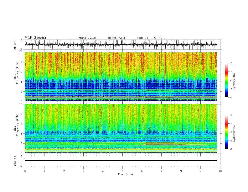Viewport: 248px width, 192px height.
Task: Click the "1" tick on the time axis
Action: click(44, 171)
